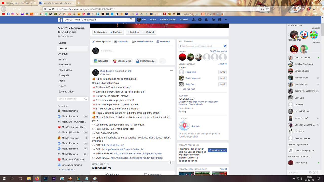Click the new message compose icon in chat
This screenshot has height=182, width=324.
pos(314,172)
